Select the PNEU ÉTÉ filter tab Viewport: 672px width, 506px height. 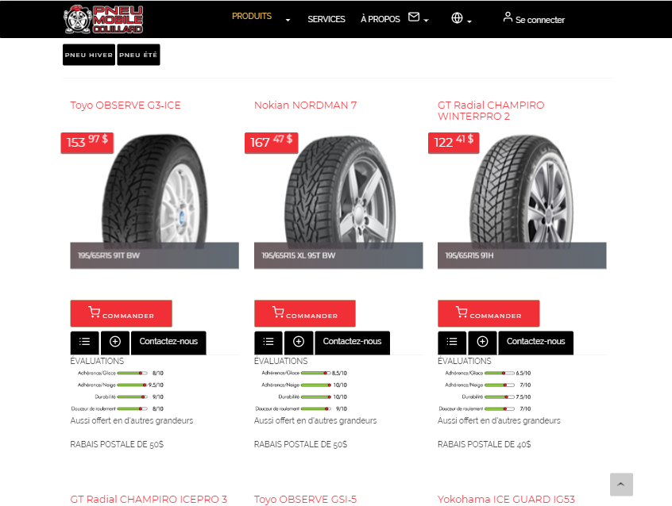tap(138, 55)
